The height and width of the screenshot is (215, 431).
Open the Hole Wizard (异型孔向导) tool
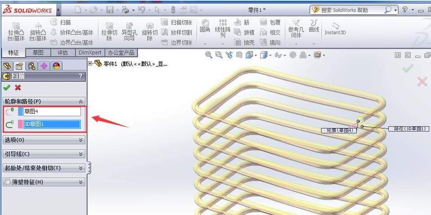129,32
